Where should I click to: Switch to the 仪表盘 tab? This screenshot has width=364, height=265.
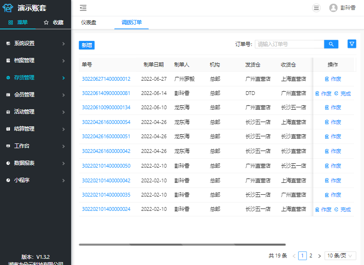[89, 22]
